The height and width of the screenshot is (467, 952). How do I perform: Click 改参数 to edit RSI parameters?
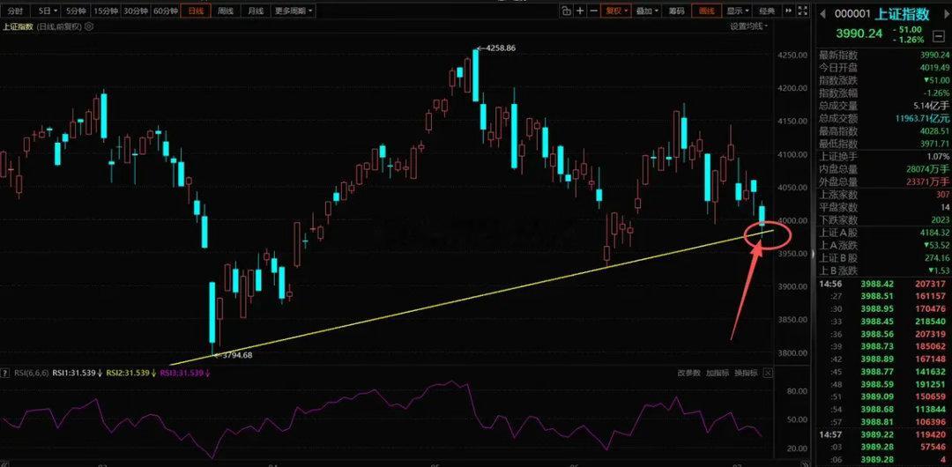689,373
